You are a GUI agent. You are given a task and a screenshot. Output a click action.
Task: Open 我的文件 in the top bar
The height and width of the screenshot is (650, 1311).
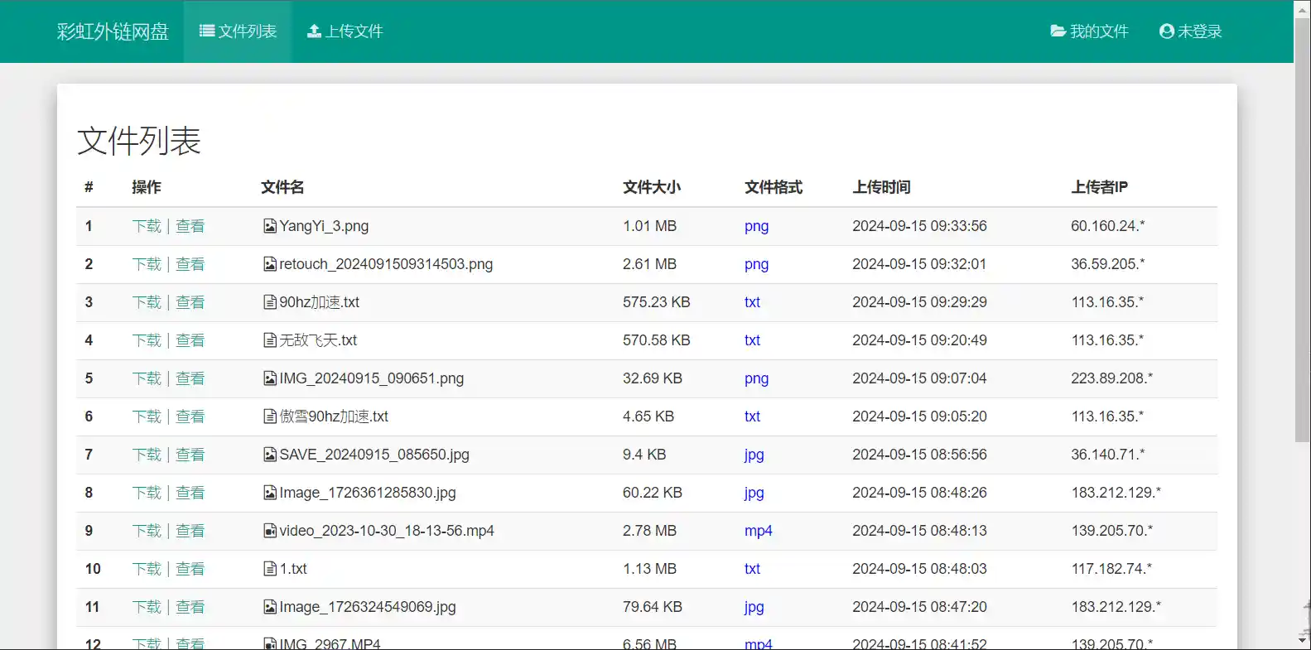pyautogui.click(x=1089, y=31)
